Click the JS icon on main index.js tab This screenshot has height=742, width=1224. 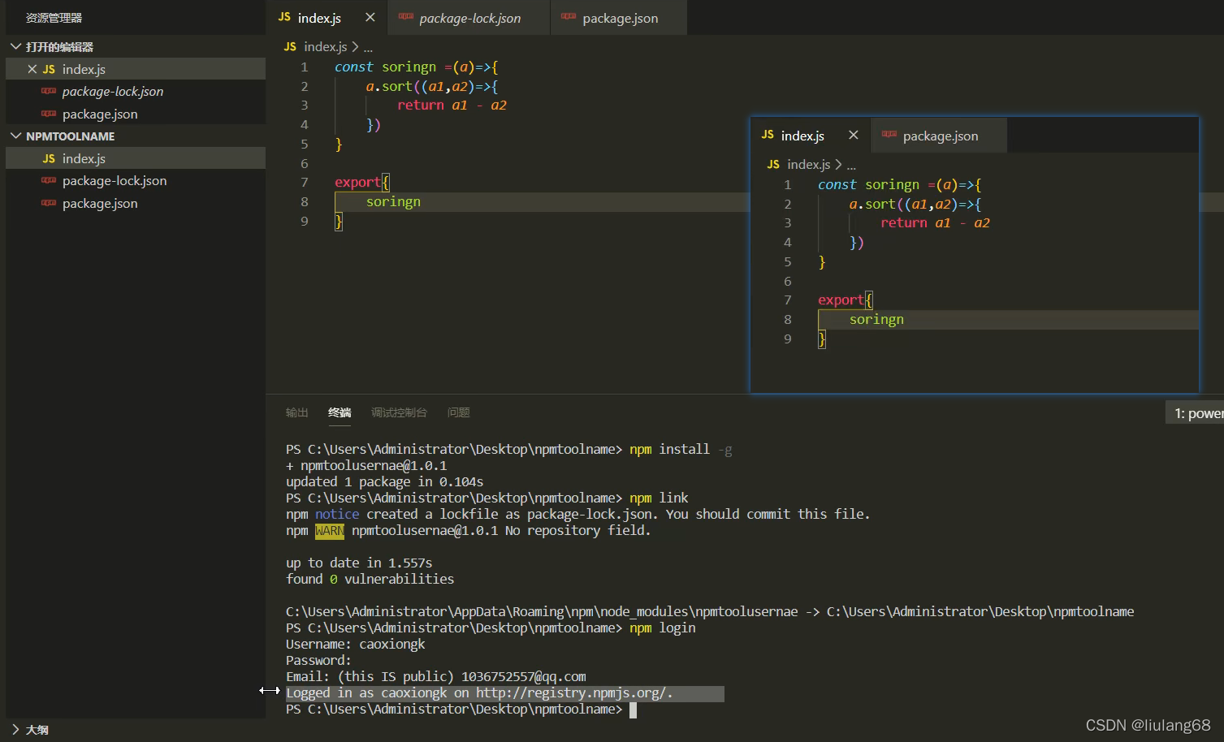point(284,17)
